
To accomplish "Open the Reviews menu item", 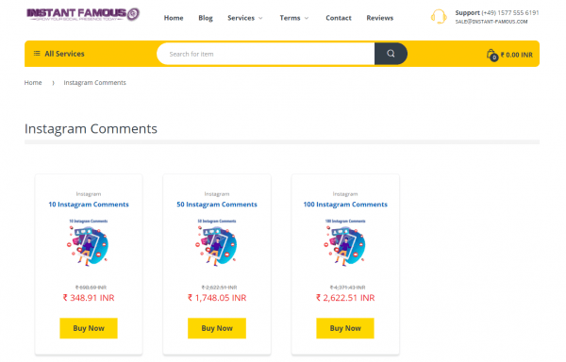I will click(x=380, y=18).
